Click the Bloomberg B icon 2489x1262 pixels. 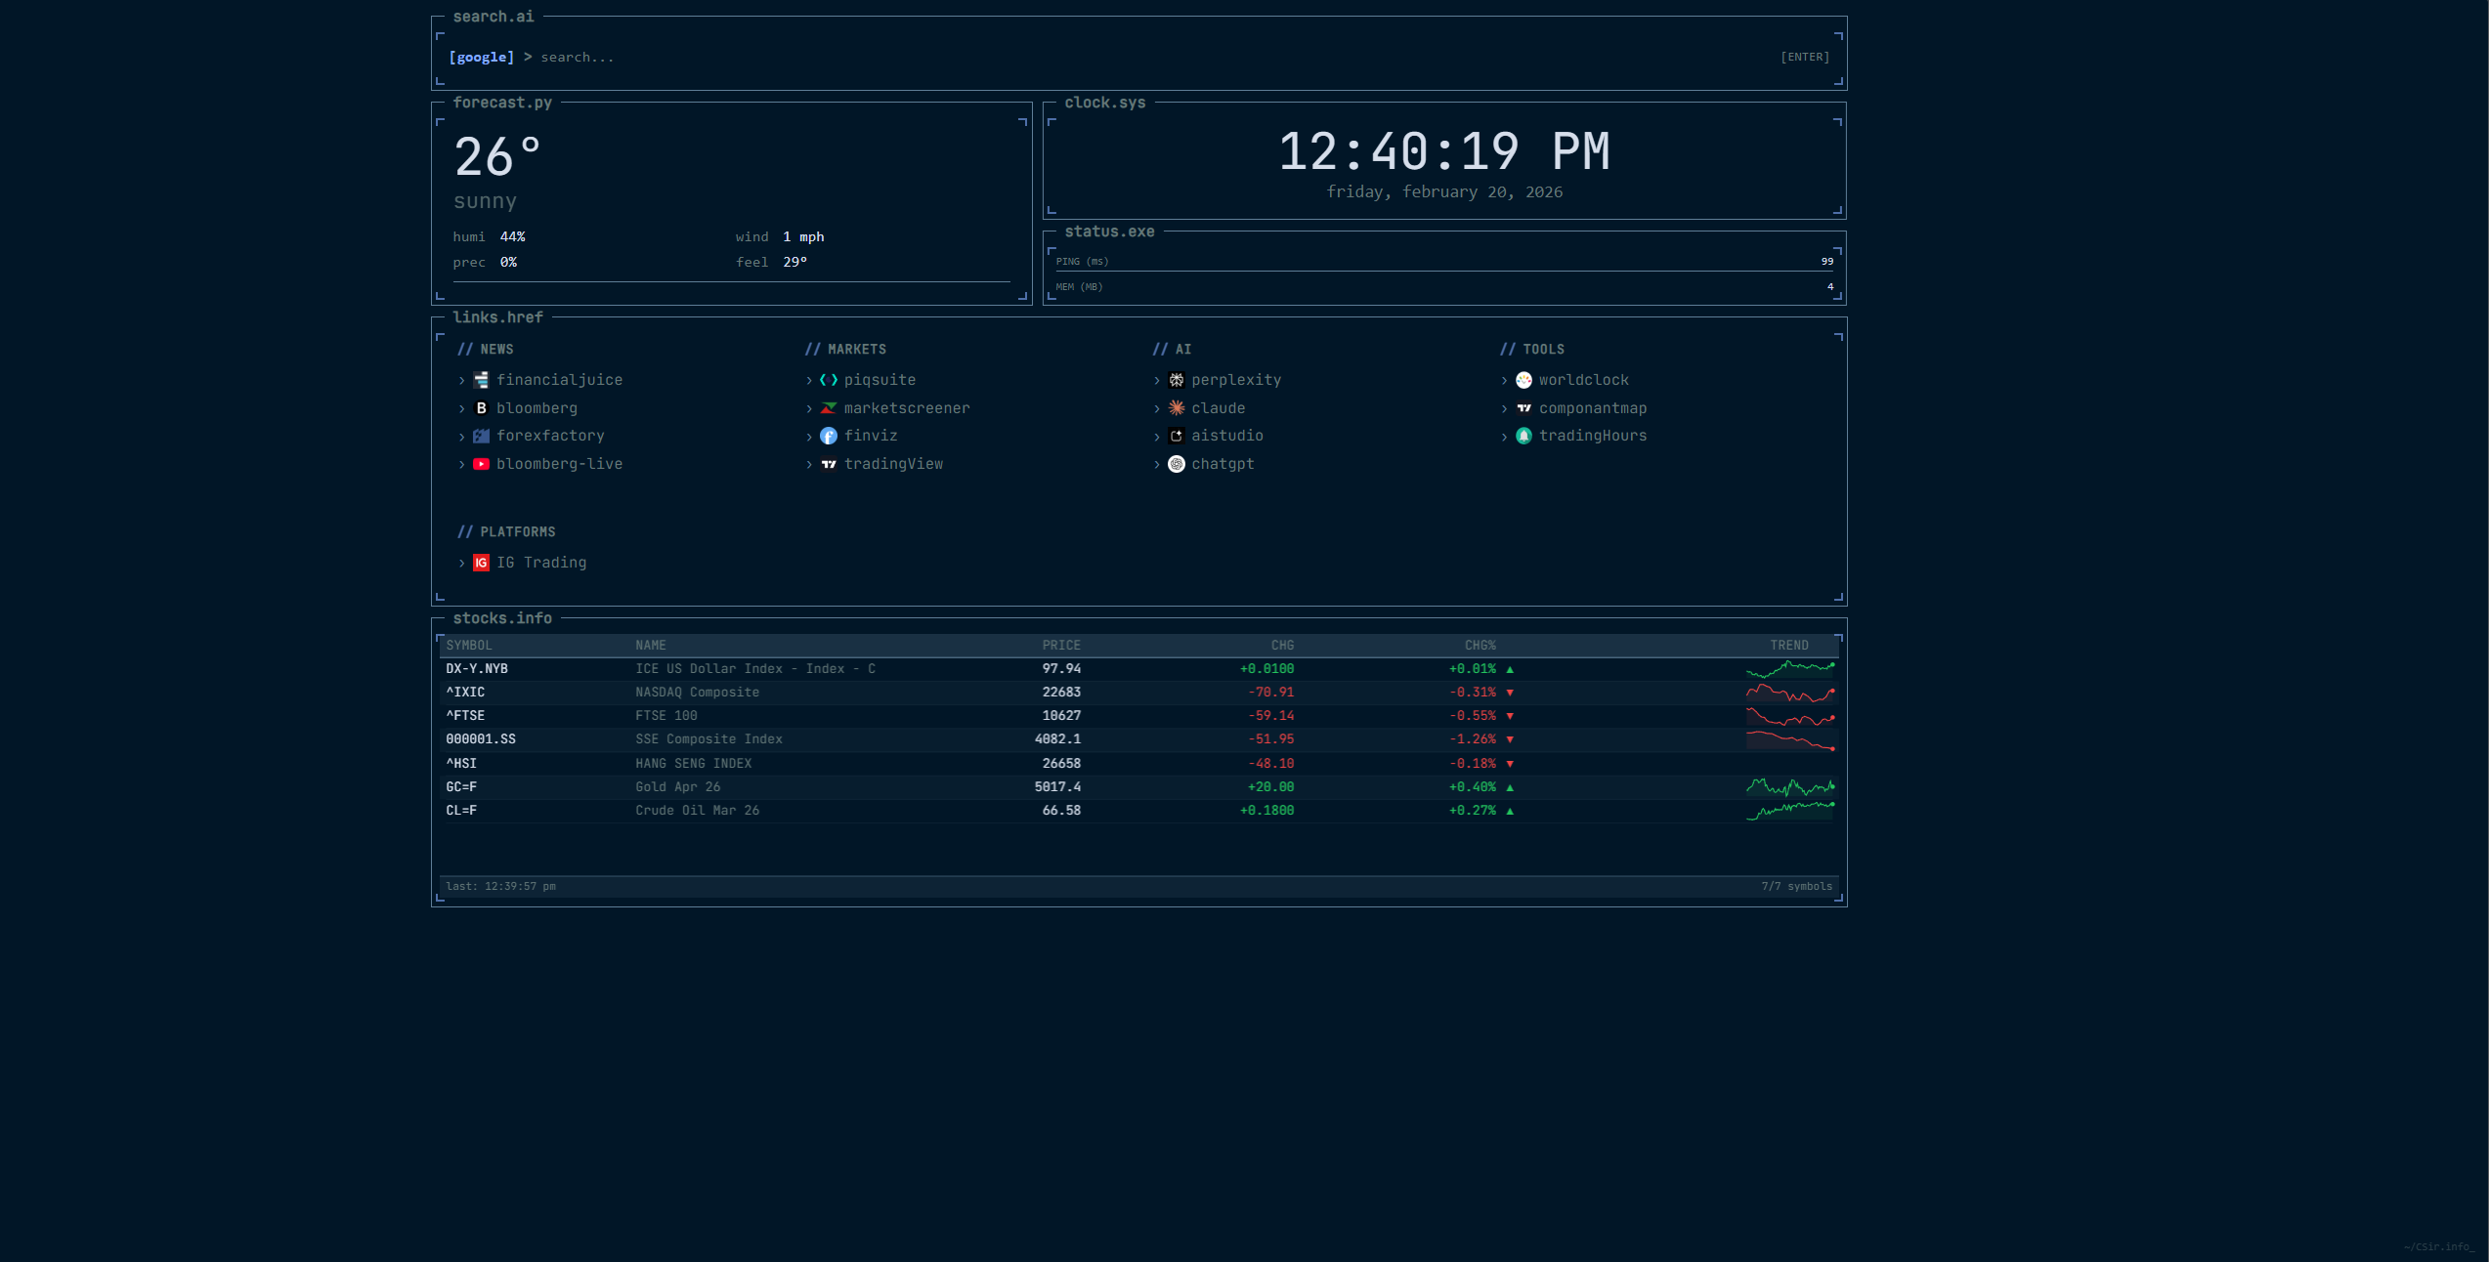click(x=481, y=408)
